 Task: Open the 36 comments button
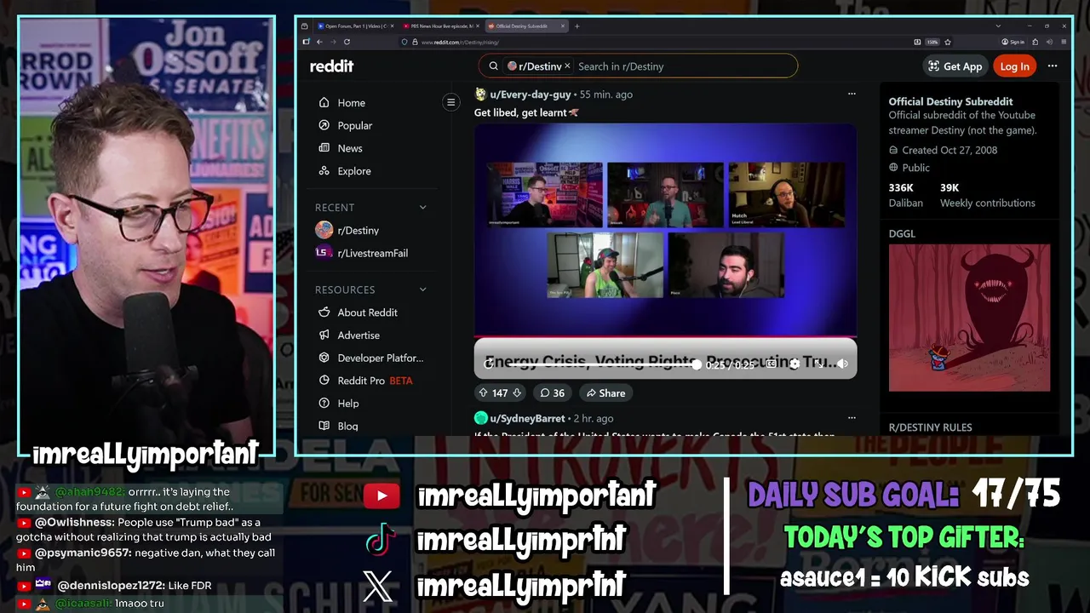(552, 392)
